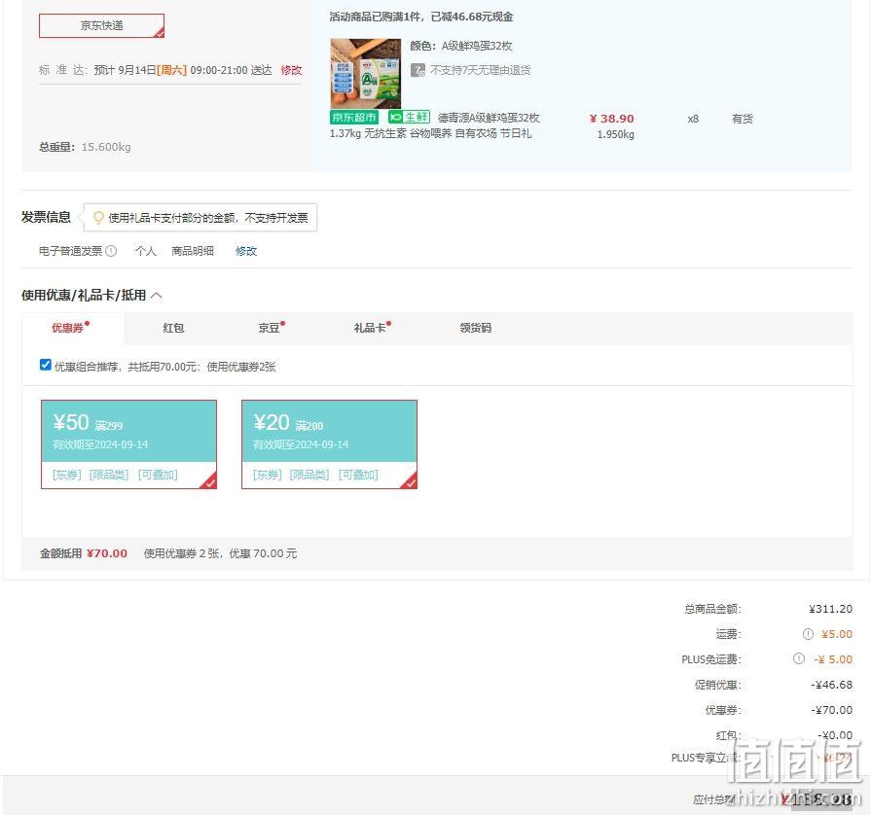Image resolution: width=871 pixels, height=815 pixels.
Task: Click the 7-day no-return policy icon
Action: [x=417, y=70]
